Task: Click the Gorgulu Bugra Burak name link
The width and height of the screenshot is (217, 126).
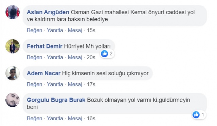Action: click(x=56, y=100)
